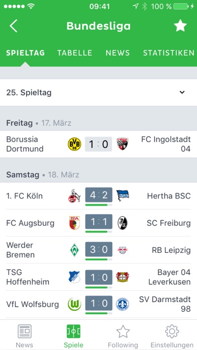Open the News tab in header
Screen dimensions: 197x350
click(x=118, y=53)
